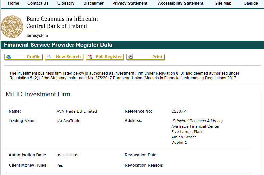Go to Contact Us page

coord(38,3)
